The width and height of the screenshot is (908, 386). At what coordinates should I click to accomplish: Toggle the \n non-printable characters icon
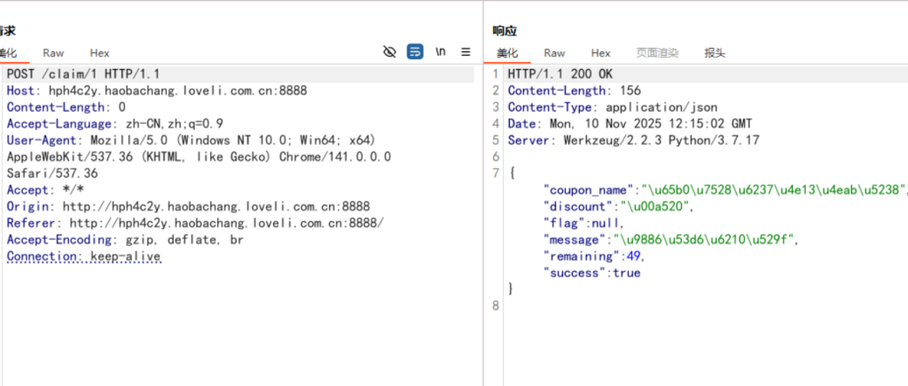pyautogui.click(x=441, y=52)
